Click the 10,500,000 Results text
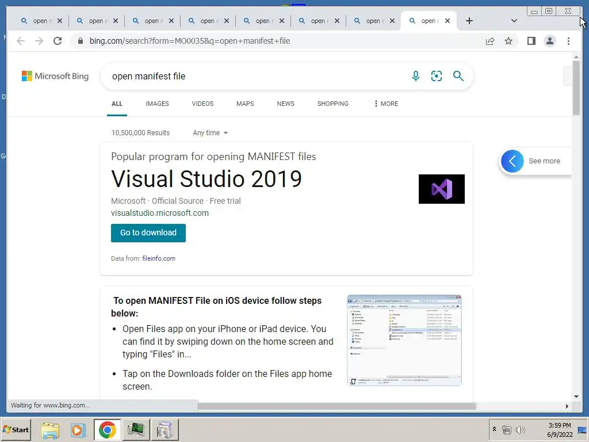The height and width of the screenshot is (442, 589). 140,133
